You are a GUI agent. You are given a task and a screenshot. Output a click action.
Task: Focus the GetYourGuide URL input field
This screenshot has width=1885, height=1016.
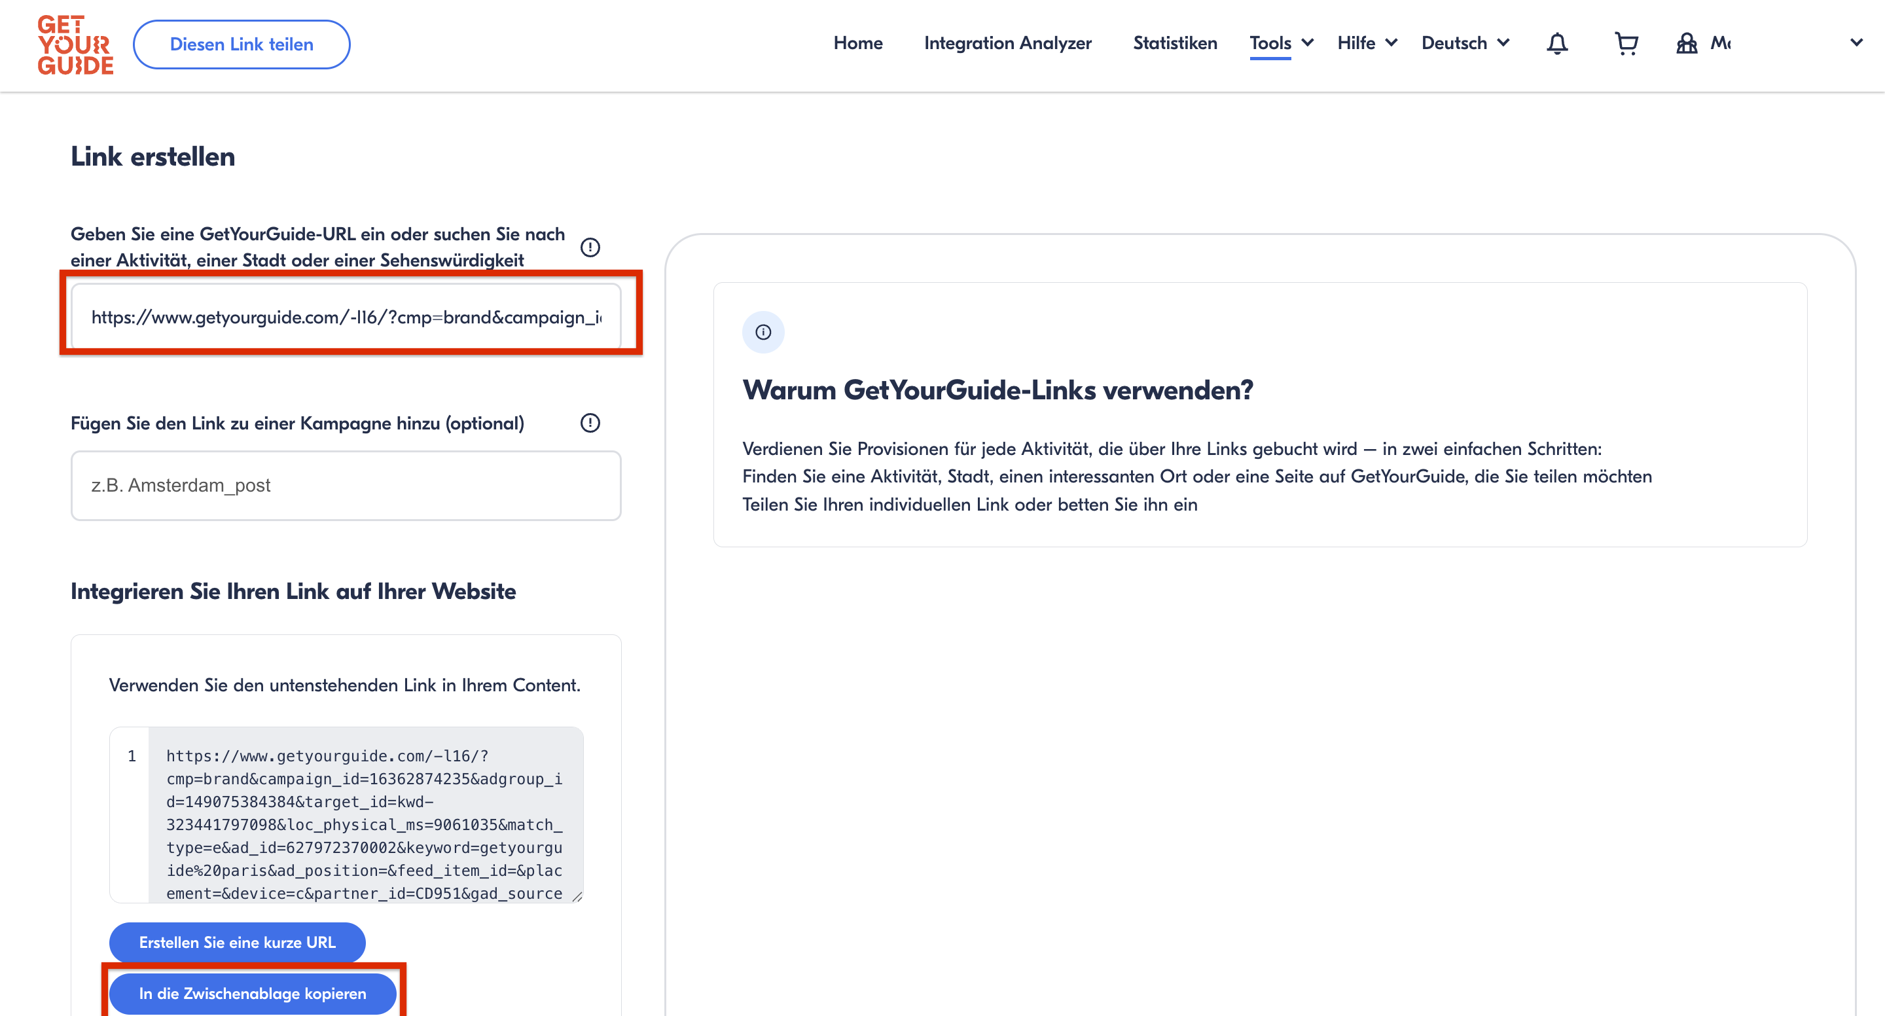[346, 317]
